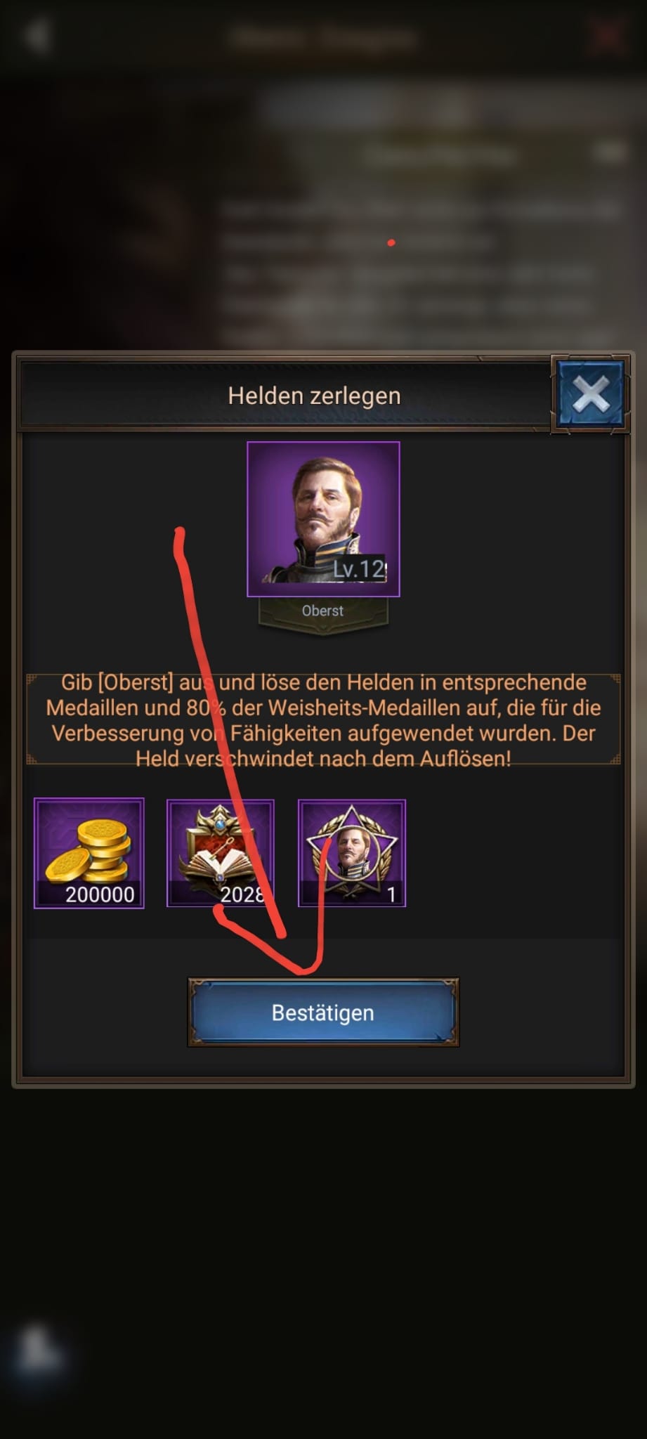Tap the blurred screen title at top

[325, 36]
